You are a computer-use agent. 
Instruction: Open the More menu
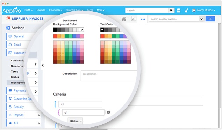(101, 10)
